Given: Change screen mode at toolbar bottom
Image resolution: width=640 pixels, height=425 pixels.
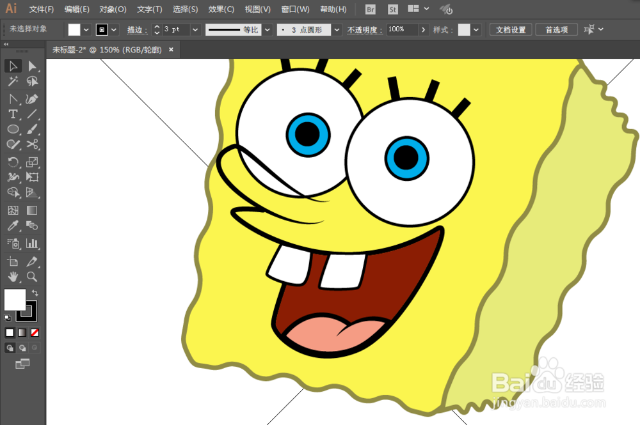Looking at the screenshot, I should click(22, 364).
